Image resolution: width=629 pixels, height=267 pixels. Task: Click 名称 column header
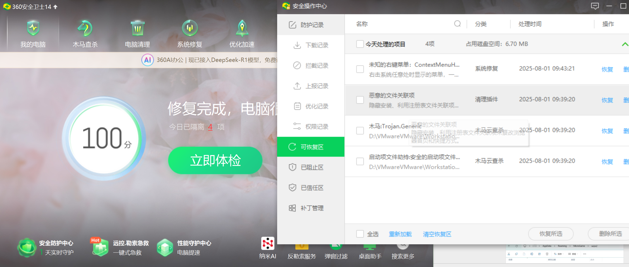pyautogui.click(x=362, y=24)
